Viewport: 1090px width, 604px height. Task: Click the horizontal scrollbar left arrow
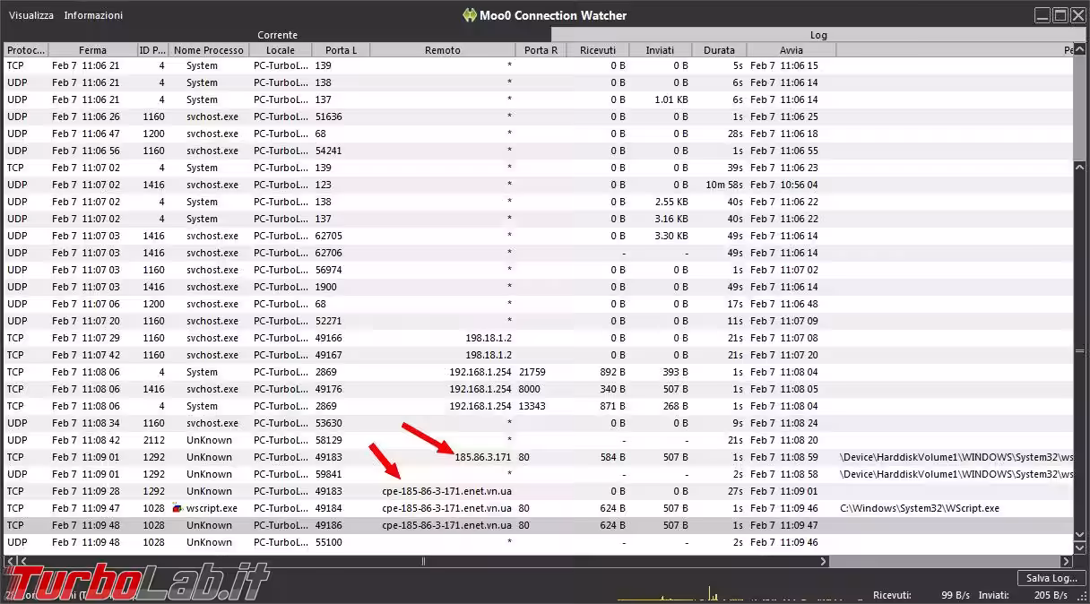point(10,562)
